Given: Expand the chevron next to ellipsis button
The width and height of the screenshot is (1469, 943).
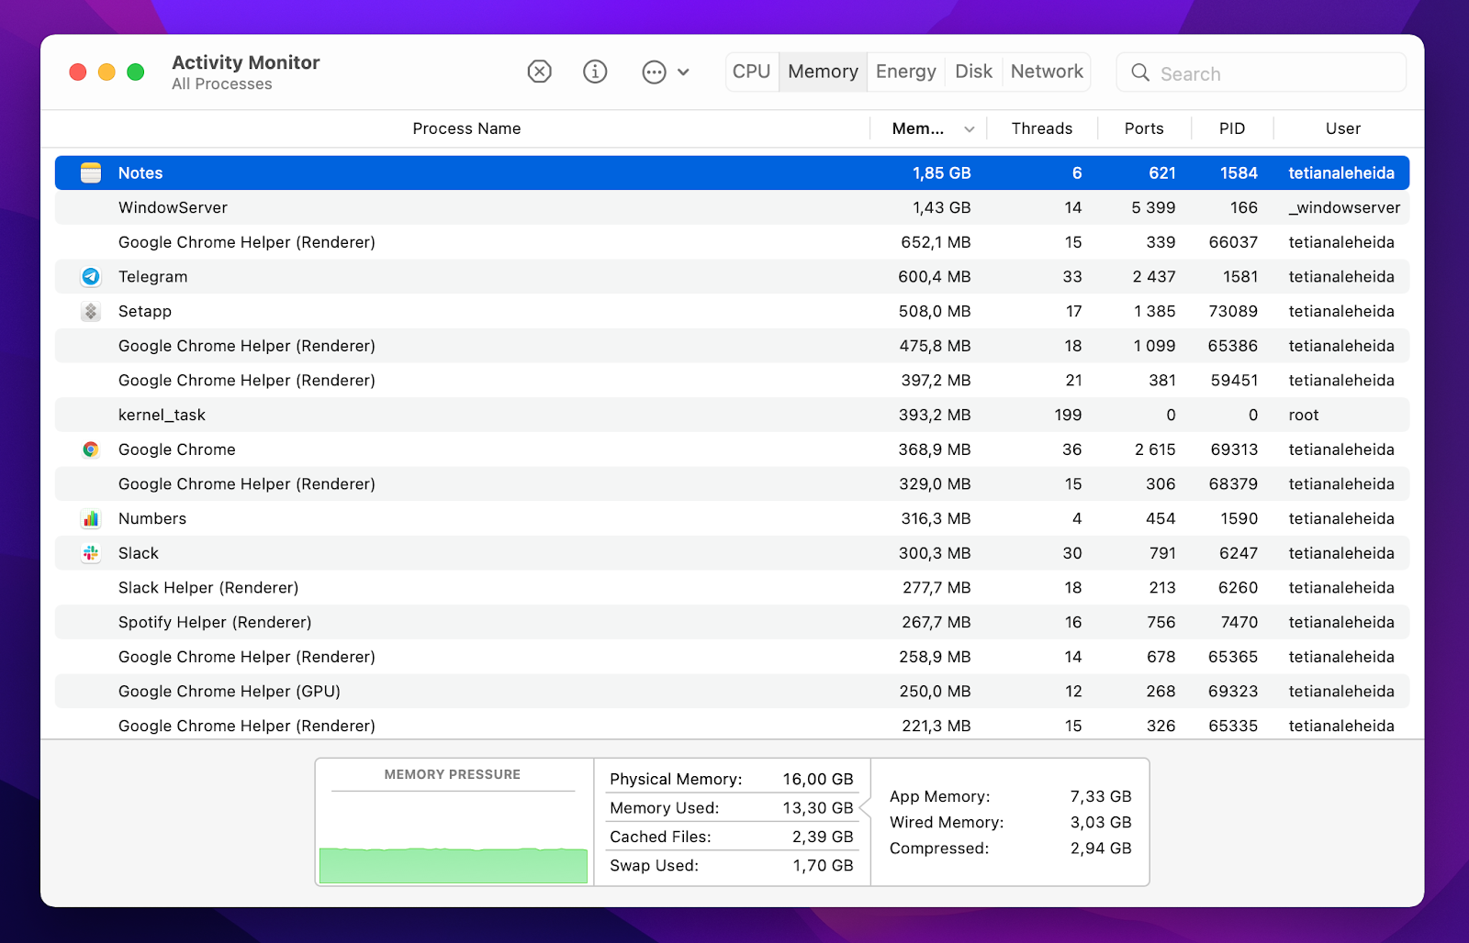Looking at the screenshot, I should [683, 72].
